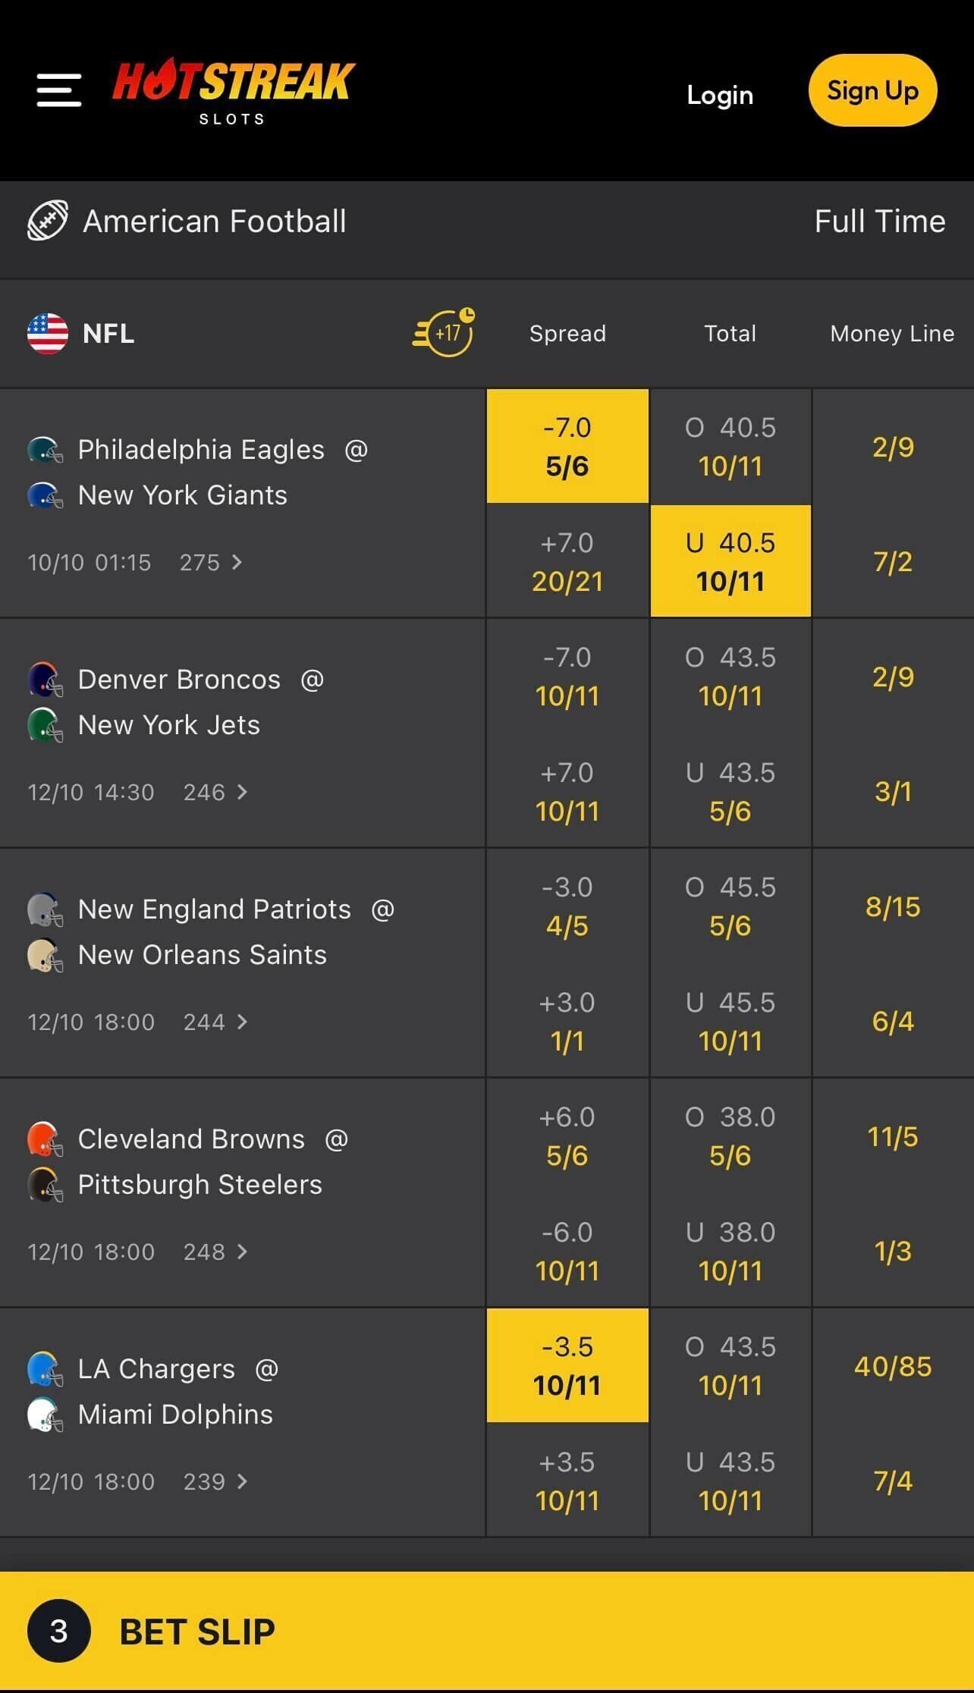Click the Philadelphia Eagles helmet icon
Screen dimensions: 974x1693
[x=46, y=450]
